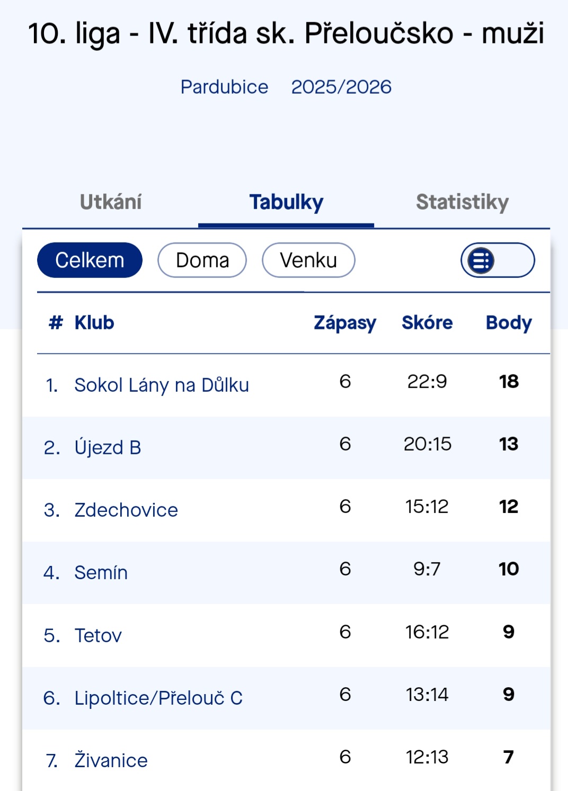Open the Pardubice region link

[x=224, y=87]
